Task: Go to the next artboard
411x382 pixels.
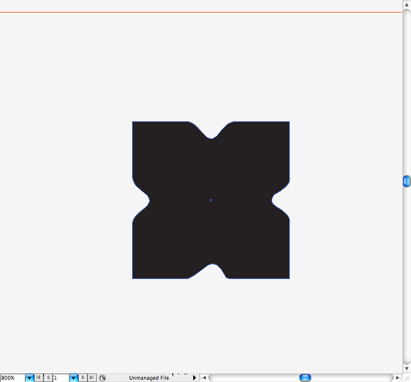Action: pyautogui.click(x=83, y=377)
